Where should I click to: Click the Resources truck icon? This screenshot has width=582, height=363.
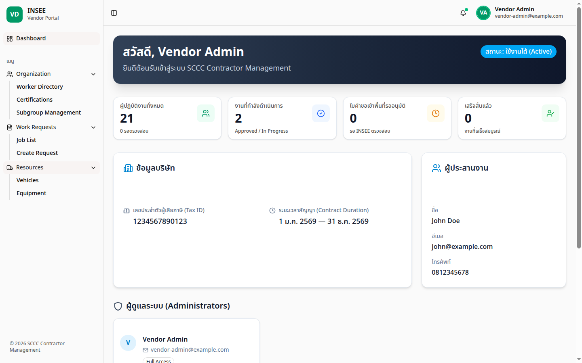tap(10, 168)
